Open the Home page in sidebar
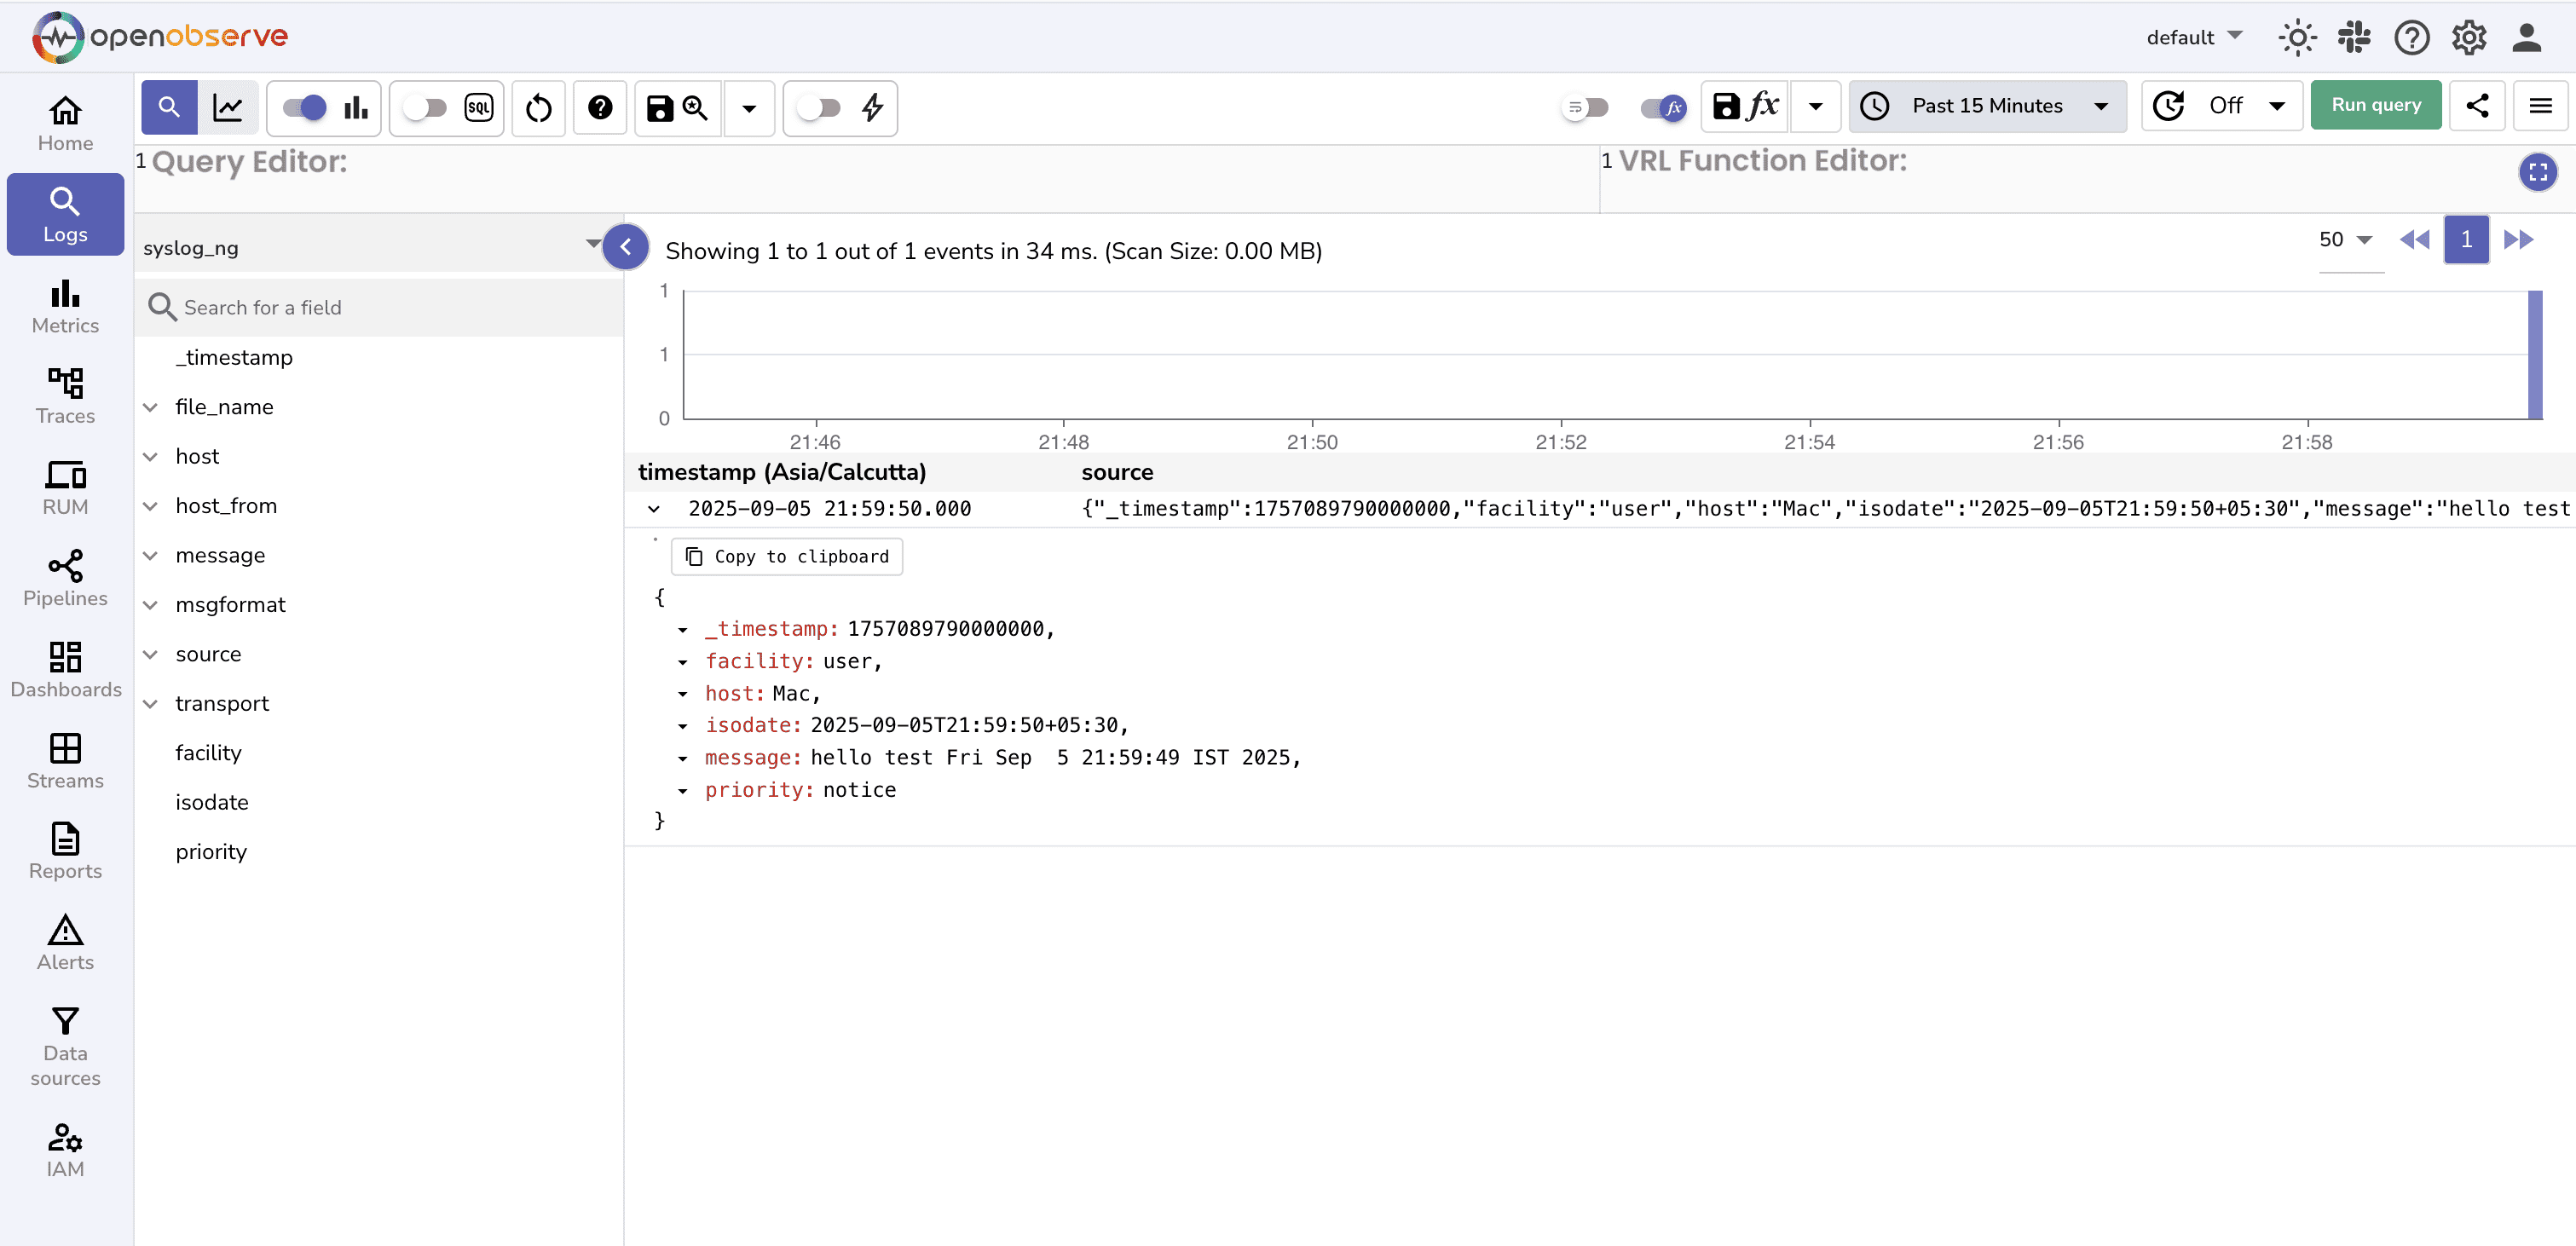This screenshot has width=2576, height=1246. point(65,123)
